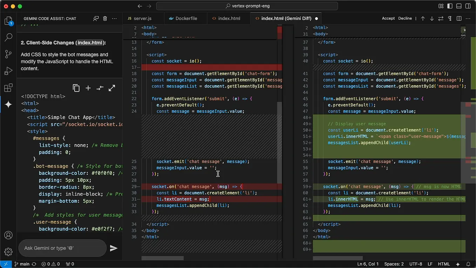Send the Gemini chat message with the arrow icon
The image size is (476, 268).
click(x=114, y=248)
